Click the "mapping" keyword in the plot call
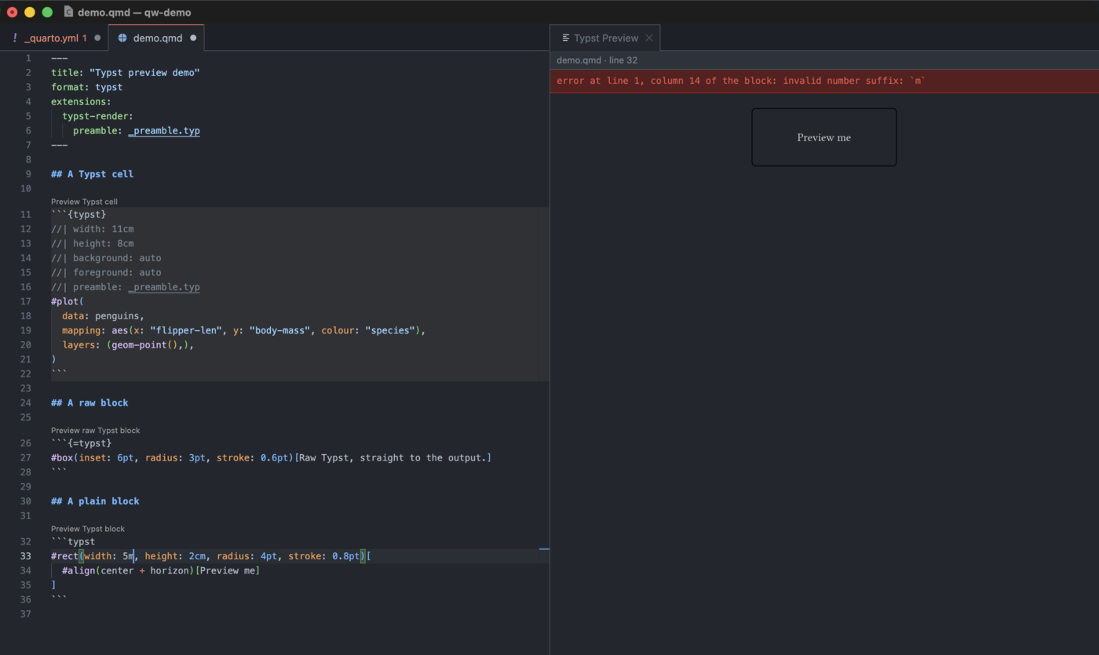Image resolution: width=1099 pixels, height=655 pixels. (82, 330)
